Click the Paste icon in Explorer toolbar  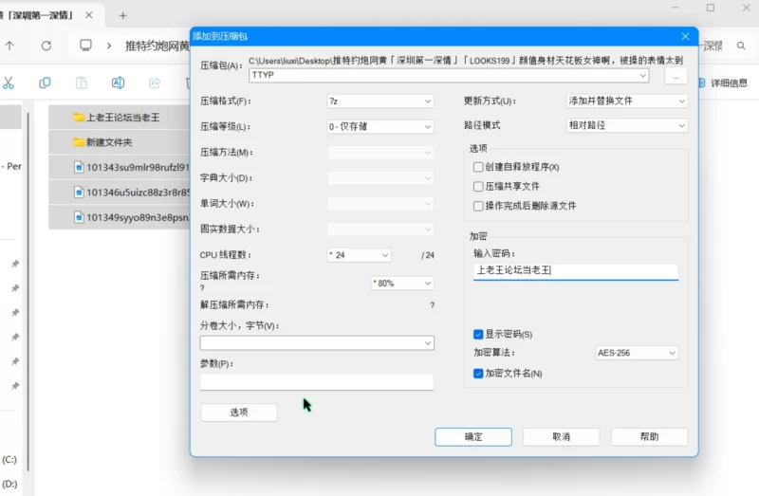(x=82, y=83)
